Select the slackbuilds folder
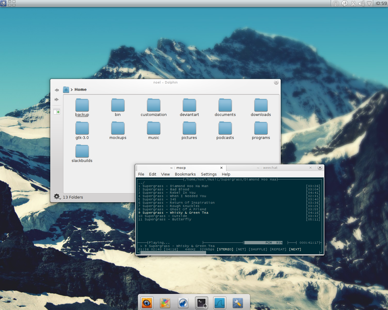 82,154
